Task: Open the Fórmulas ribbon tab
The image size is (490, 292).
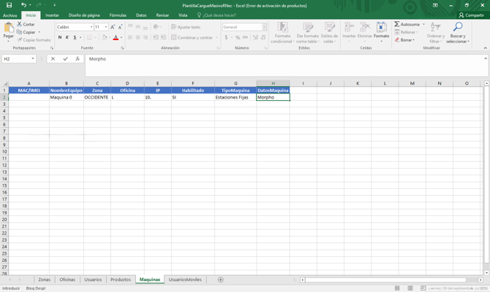Action: click(118, 15)
